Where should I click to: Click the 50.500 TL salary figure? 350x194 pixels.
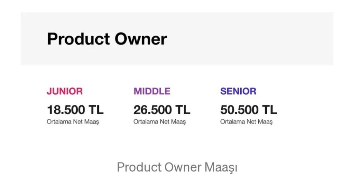pos(248,110)
